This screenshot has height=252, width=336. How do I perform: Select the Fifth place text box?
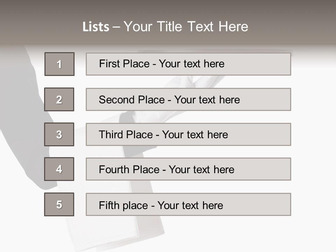point(188,204)
